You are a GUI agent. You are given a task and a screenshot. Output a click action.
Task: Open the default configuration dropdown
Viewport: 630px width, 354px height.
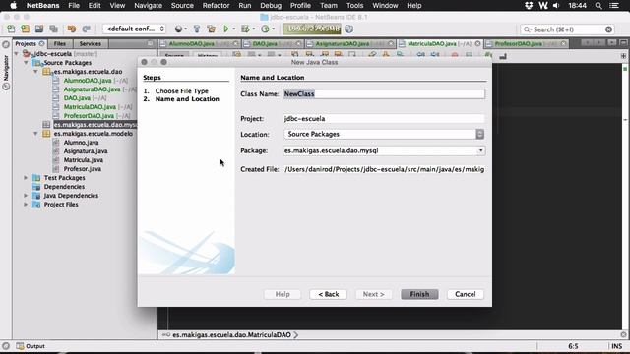[134, 29]
